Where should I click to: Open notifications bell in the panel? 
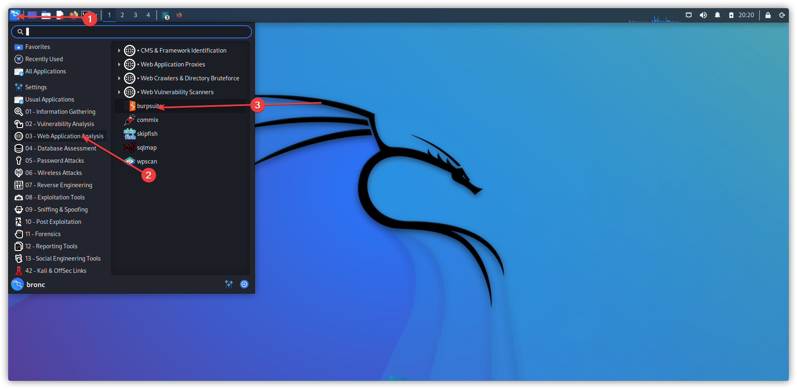[717, 15]
